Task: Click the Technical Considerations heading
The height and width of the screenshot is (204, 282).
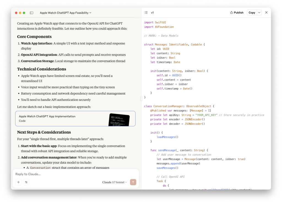Action: (42, 69)
